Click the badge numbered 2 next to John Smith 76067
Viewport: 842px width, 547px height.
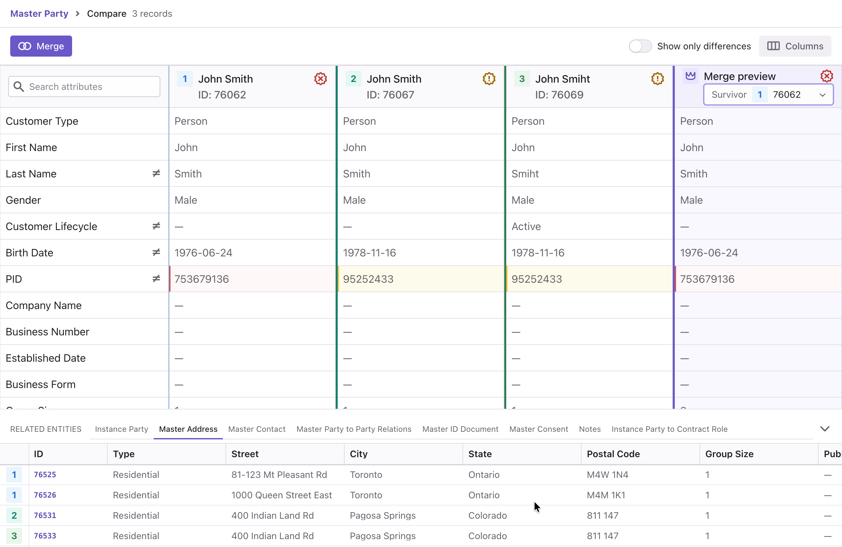click(x=353, y=79)
